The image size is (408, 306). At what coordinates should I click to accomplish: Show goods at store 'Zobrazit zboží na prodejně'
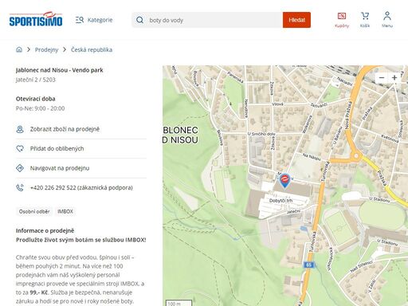[x=81, y=129]
